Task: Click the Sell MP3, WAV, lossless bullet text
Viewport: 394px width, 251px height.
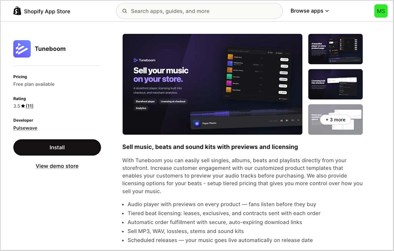Action: coord(186,231)
